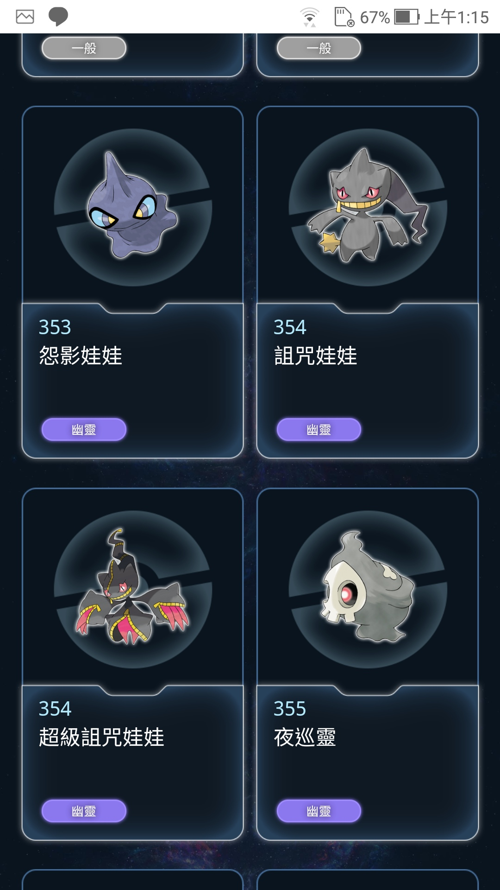Select the 幽靈 type tag under 夜巡靈

coord(319,811)
